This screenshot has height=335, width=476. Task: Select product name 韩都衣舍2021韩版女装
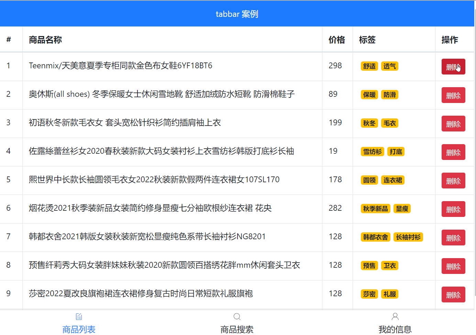pyautogui.click(x=147, y=236)
